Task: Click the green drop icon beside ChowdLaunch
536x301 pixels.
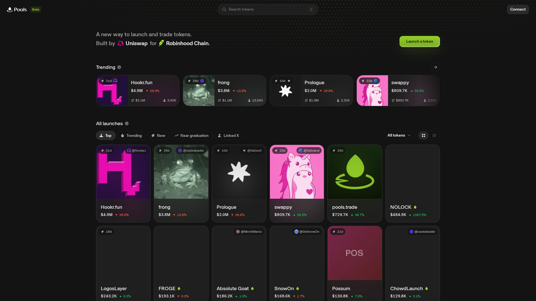Action: [427, 288]
